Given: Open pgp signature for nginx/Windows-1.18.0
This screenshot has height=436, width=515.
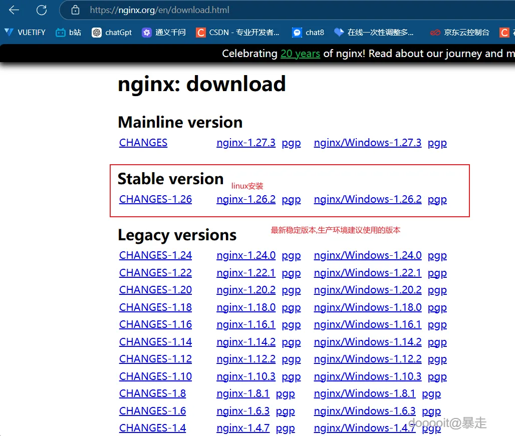Looking at the screenshot, I should 437,307.
